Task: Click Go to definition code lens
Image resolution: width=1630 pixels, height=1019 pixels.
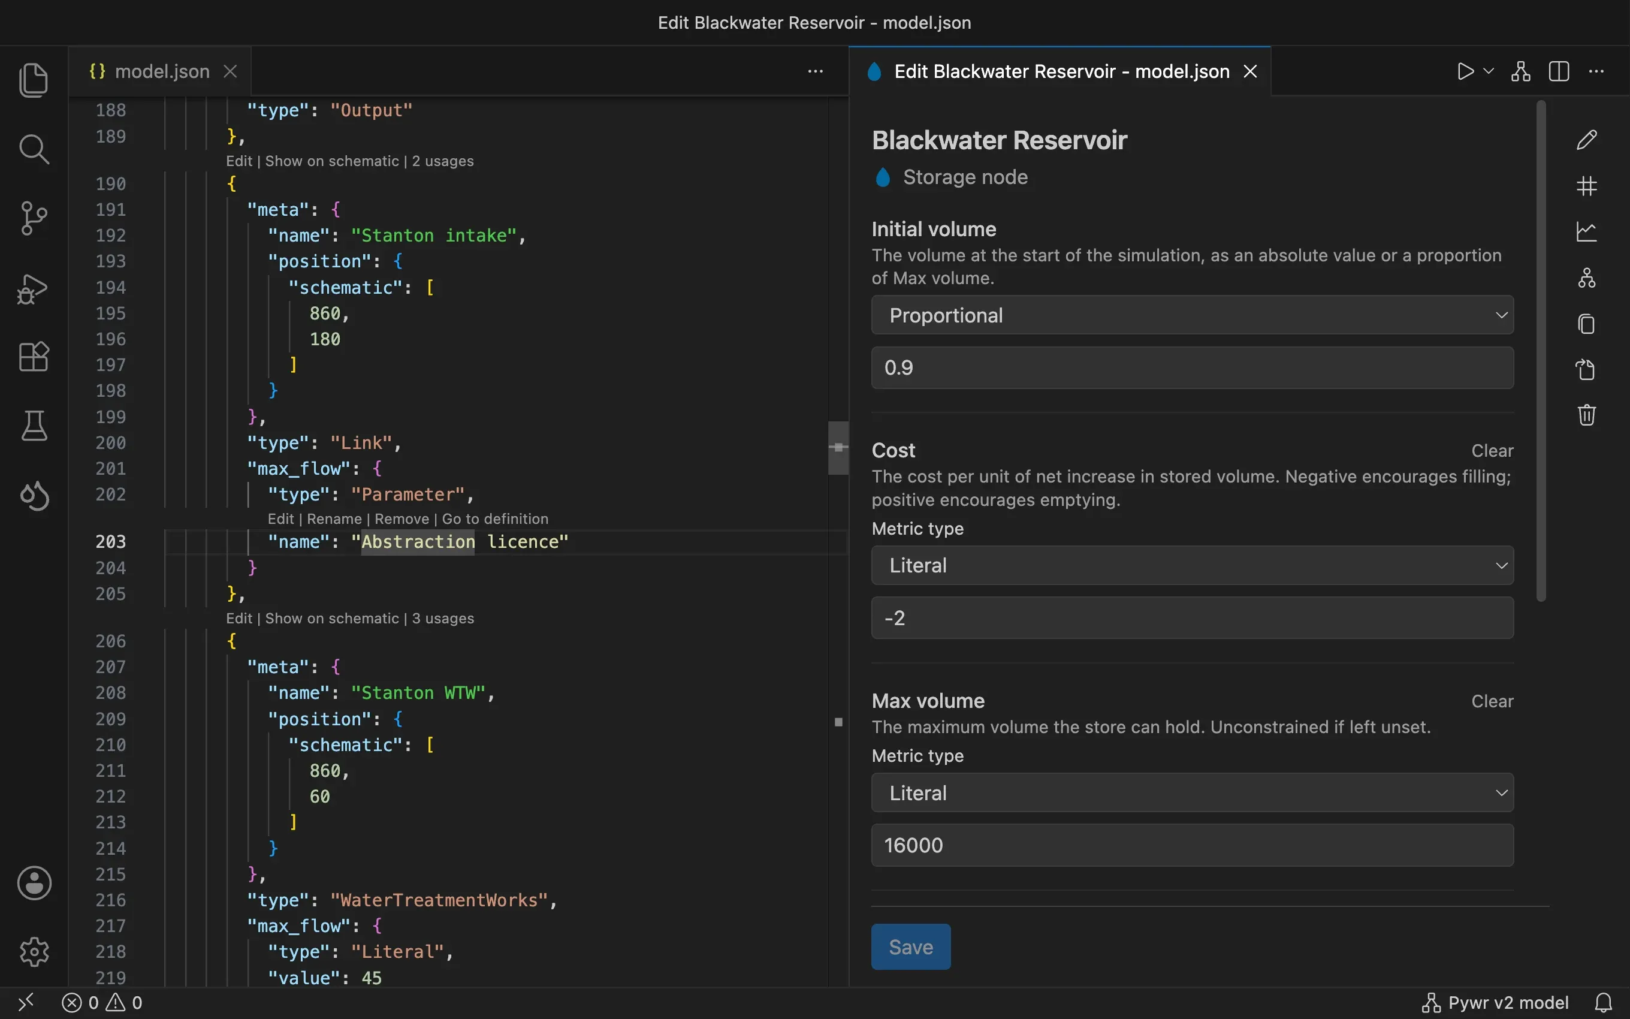Action: [495, 519]
